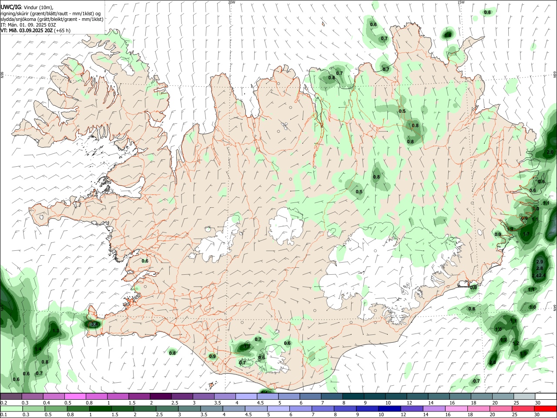Click the 'VT: Mið. 03.09.2025 20Z (+65 h)' line
This screenshot has height=418, width=557.
(36, 31)
